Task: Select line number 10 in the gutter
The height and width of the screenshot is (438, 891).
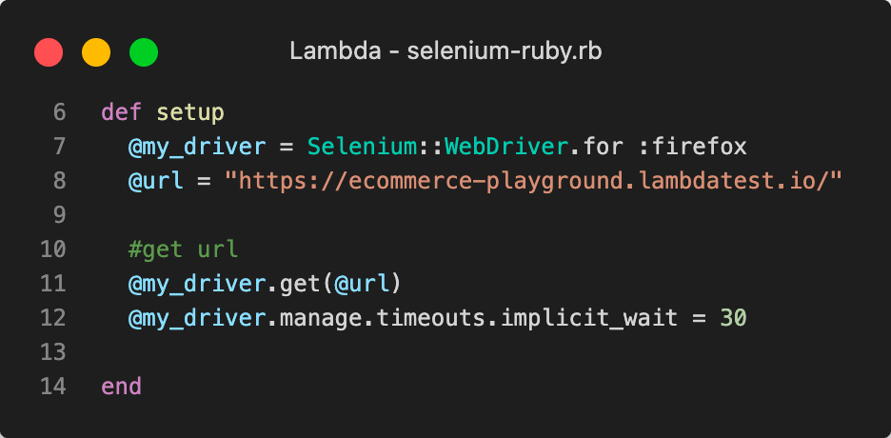Action: click(x=53, y=249)
